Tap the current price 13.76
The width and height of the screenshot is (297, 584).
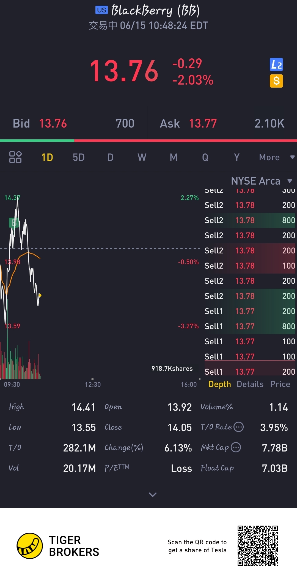tap(124, 71)
